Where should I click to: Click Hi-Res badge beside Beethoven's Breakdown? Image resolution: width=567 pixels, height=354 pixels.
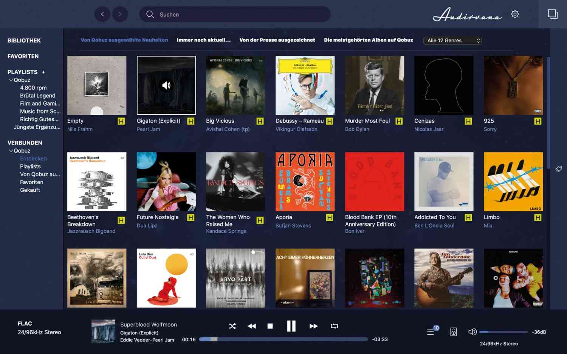coord(121,220)
